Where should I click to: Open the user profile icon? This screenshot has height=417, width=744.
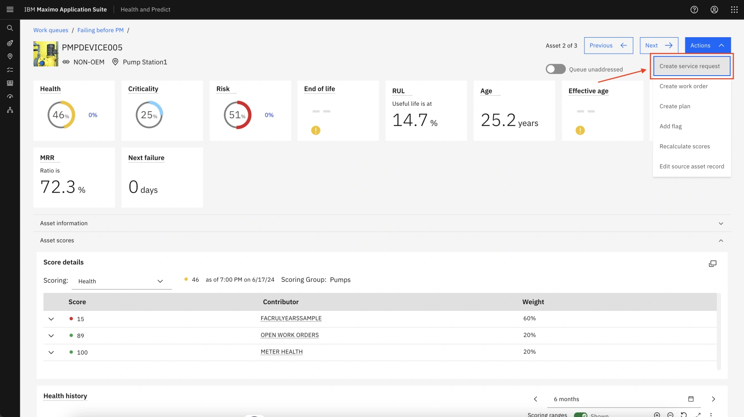click(714, 10)
